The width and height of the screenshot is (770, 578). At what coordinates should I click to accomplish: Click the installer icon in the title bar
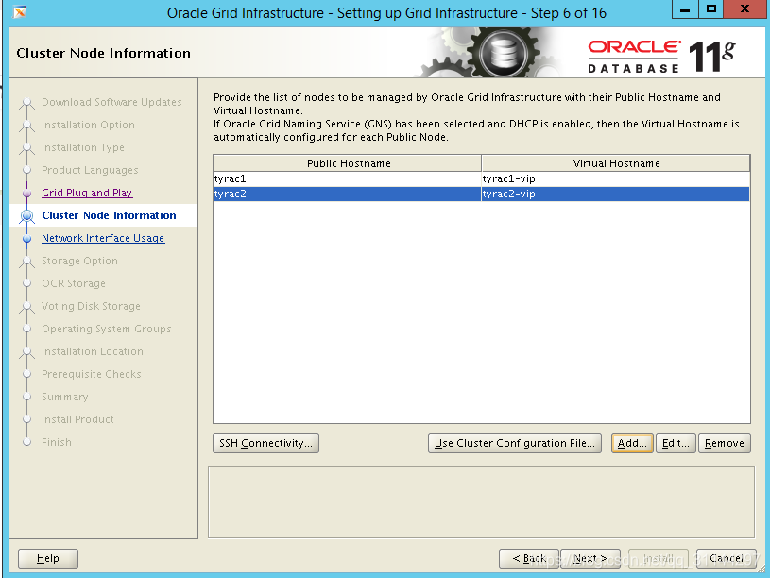coord(19,12)
